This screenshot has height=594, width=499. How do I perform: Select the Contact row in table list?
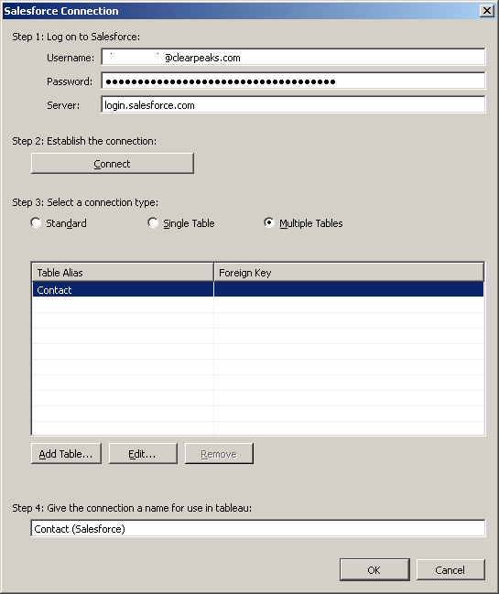257,290
